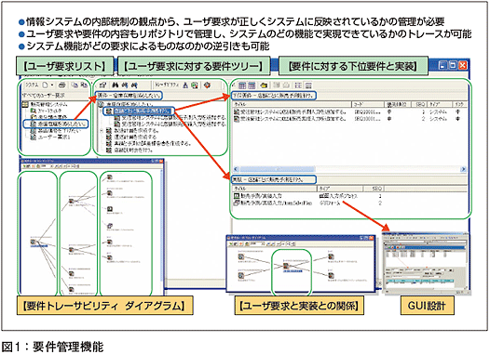Click the copy icon in the left toolbar

pyautogui.click(x=75, y=85)
